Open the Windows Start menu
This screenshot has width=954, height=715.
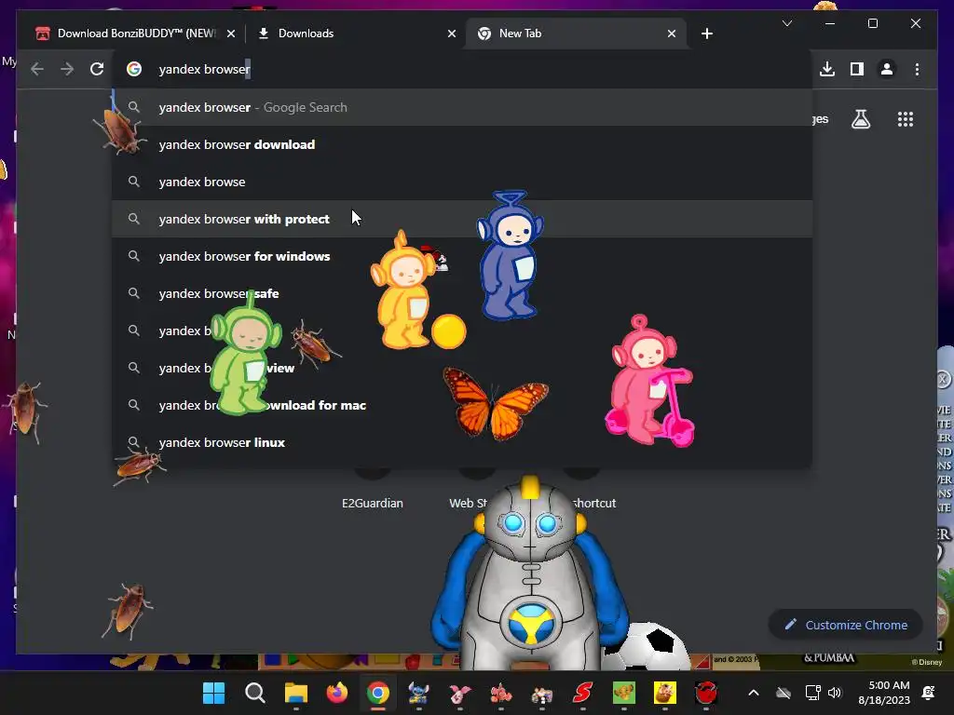pos(213,693)
